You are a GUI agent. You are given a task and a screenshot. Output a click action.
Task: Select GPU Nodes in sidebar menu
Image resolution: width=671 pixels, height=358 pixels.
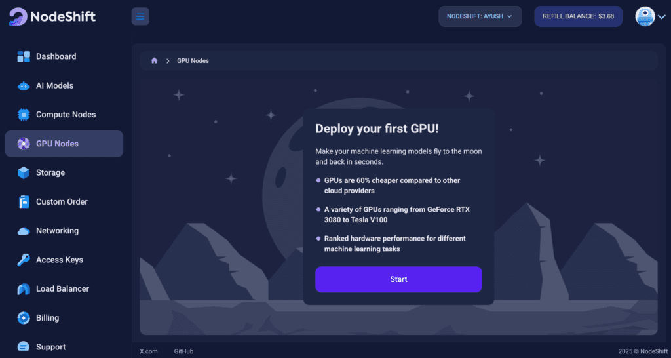(x=64, y=144)
